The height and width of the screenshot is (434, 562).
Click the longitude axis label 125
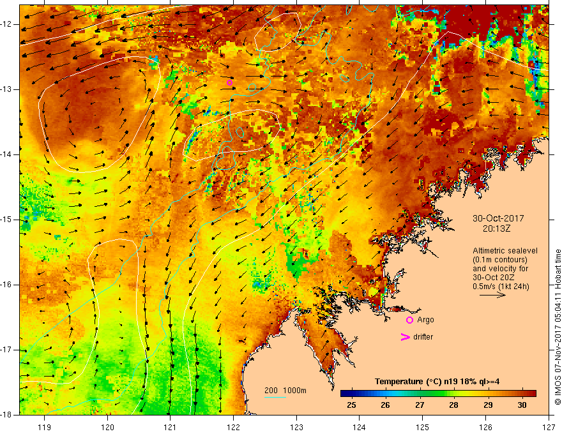[423, 427]
